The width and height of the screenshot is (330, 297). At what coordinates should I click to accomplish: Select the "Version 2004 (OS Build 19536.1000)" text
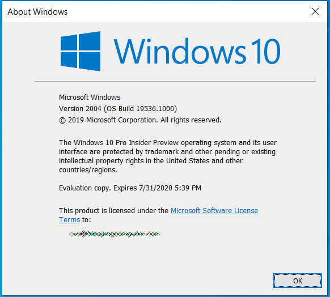pos(118,109)
